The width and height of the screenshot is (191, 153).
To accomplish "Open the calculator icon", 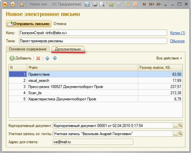I will tap(128, 4).
